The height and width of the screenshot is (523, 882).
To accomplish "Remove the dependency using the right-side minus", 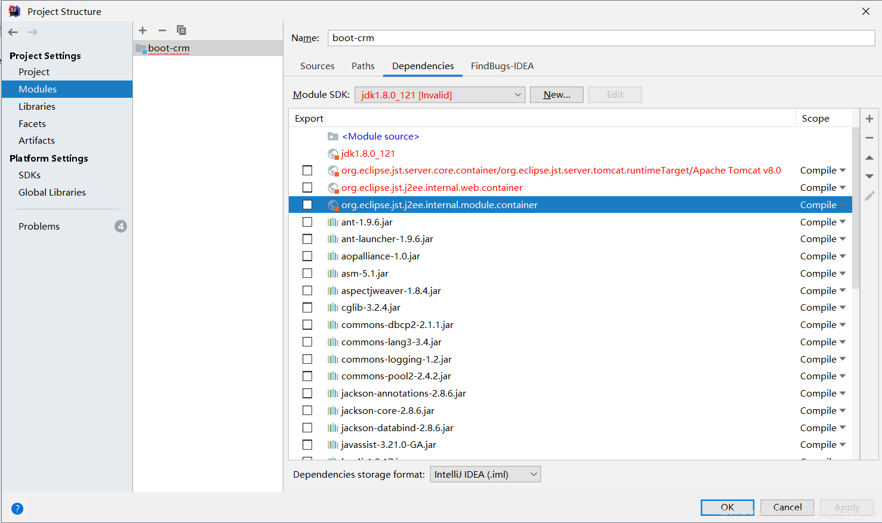I will (869, 138).
